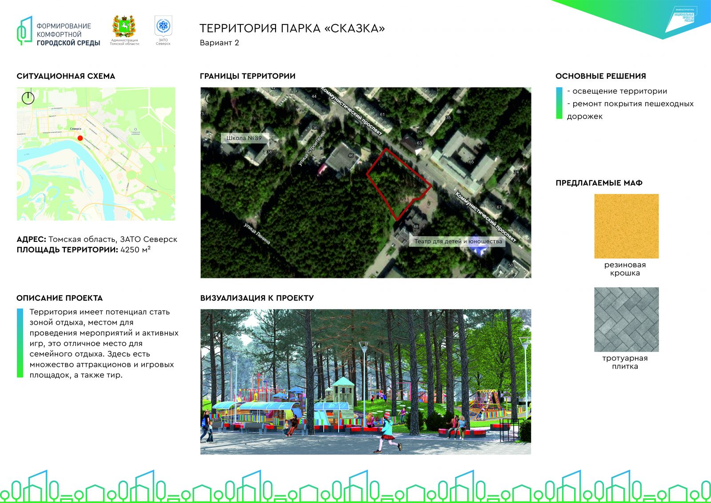Pick the yellow rubber crumb swatch
711x503 pixels.
point(626,226)
